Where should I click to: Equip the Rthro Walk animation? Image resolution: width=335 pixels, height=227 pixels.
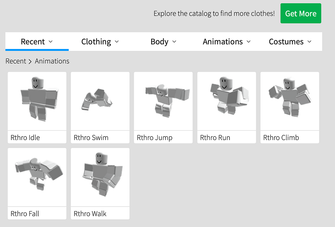[x=100, y=177]
